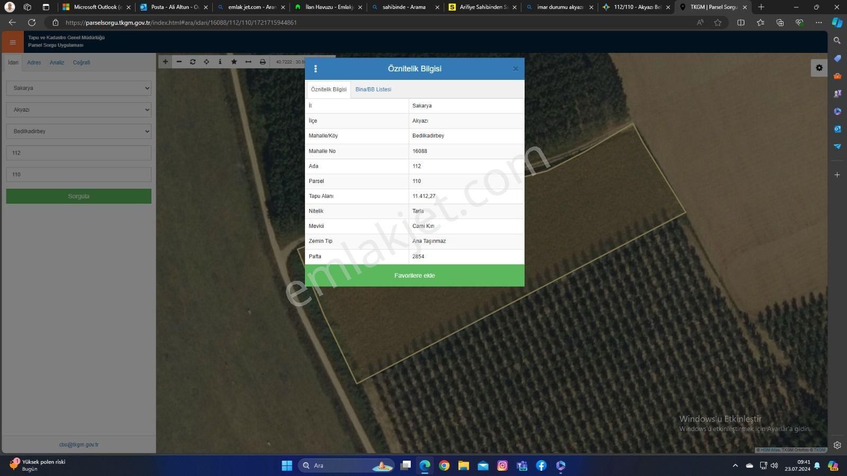Switch to Microsoft Outlook browser tab

(x=96, y=7)
